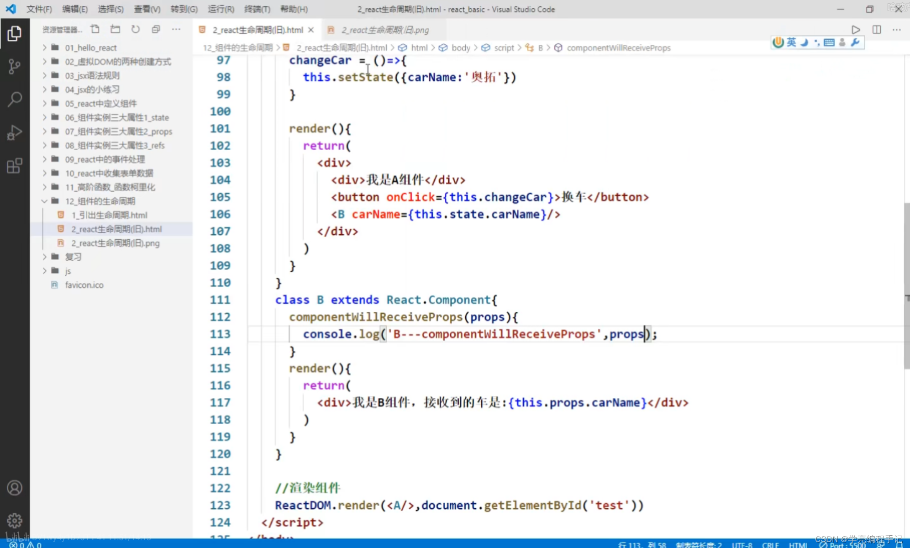910x548 pixels.
Task: Place cursor on line 105 button code
Action: click(489, 197)
